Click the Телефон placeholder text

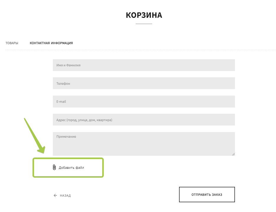63,83
